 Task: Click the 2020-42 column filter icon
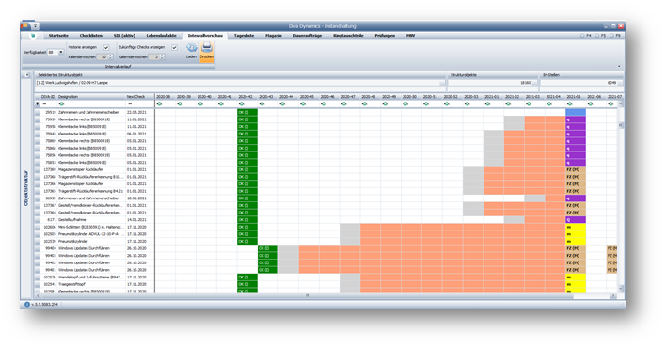tap(241, 104)
